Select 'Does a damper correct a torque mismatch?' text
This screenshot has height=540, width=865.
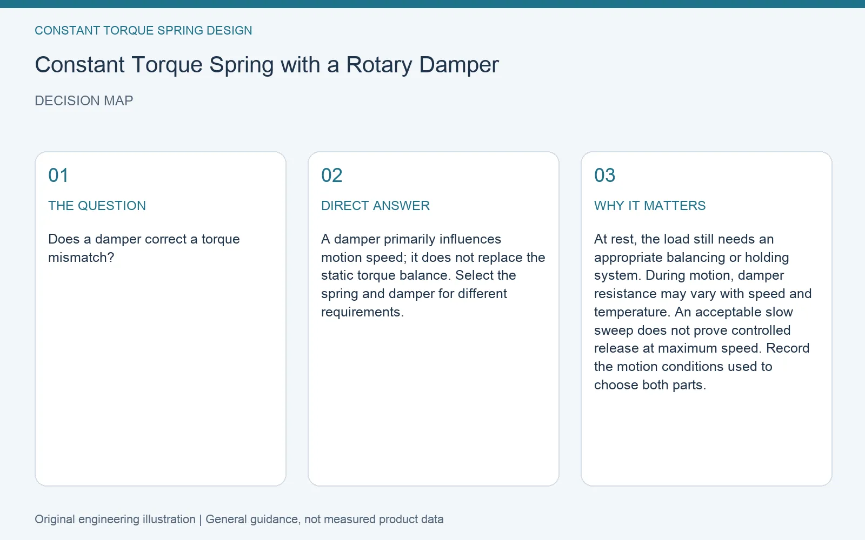144,248
